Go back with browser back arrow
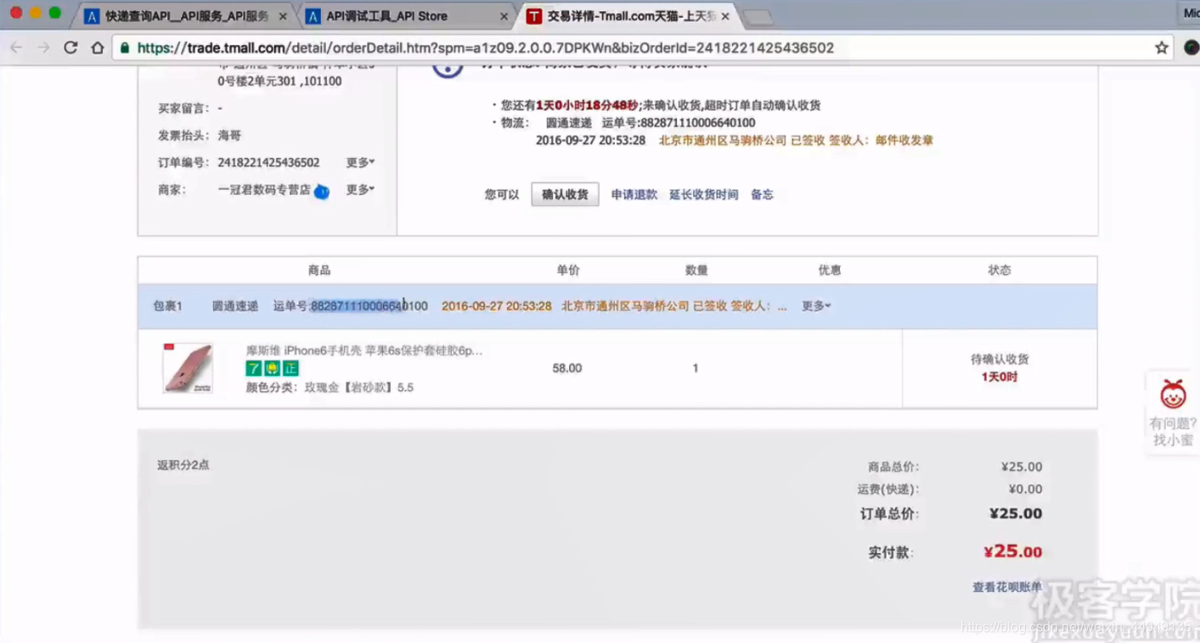This screenshot has width=1200, height=643. point(16,48)
